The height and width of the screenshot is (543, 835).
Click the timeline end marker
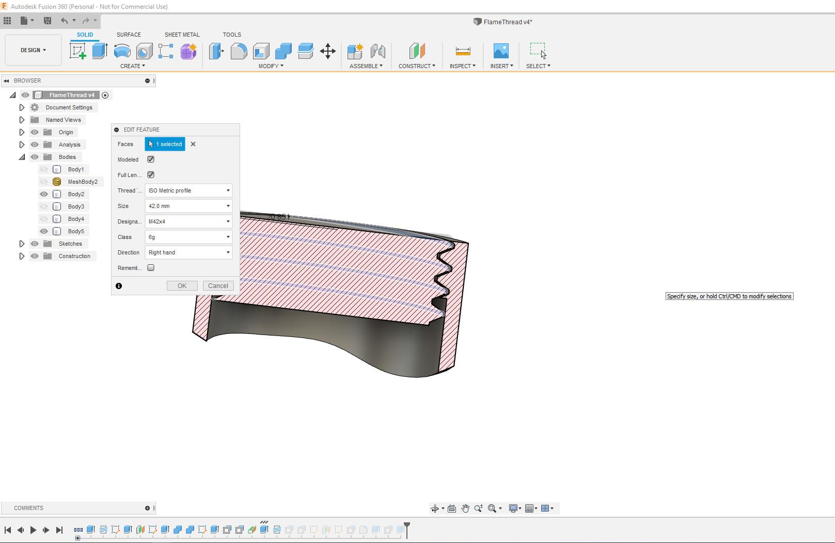click(x=407, y=528)
